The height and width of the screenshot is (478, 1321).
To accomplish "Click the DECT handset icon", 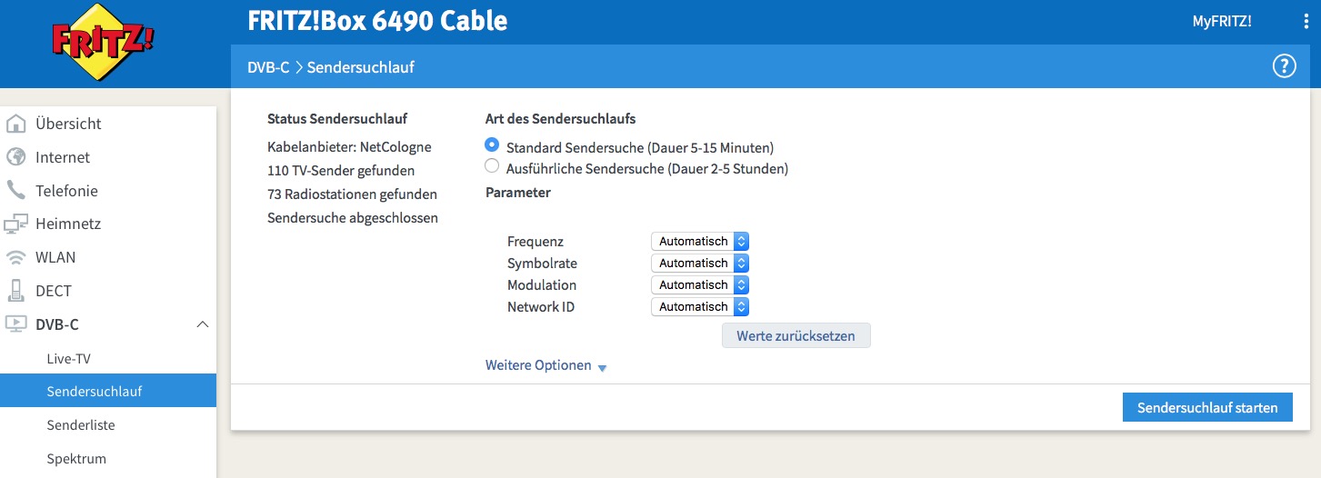I will pyautogui.click(x=15, y=291).
